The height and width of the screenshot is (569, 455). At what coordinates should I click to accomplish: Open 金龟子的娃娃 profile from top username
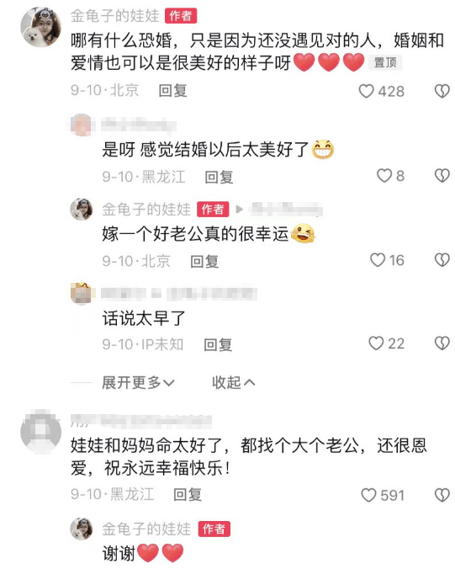pyautogui.click(x=114, y=16)
